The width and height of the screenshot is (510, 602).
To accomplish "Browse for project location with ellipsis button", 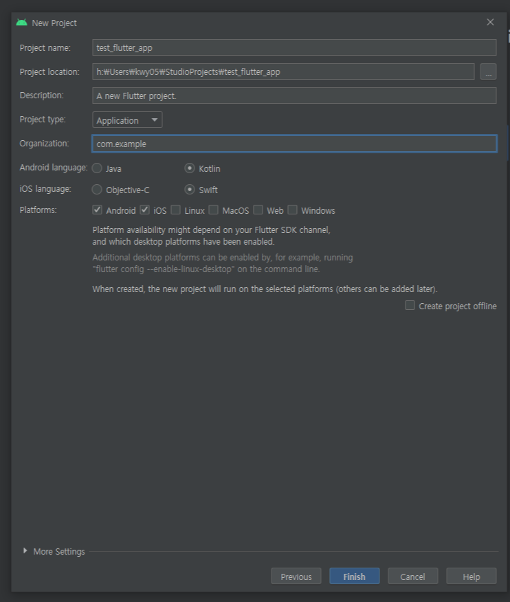I will click(x=488, y=71).
